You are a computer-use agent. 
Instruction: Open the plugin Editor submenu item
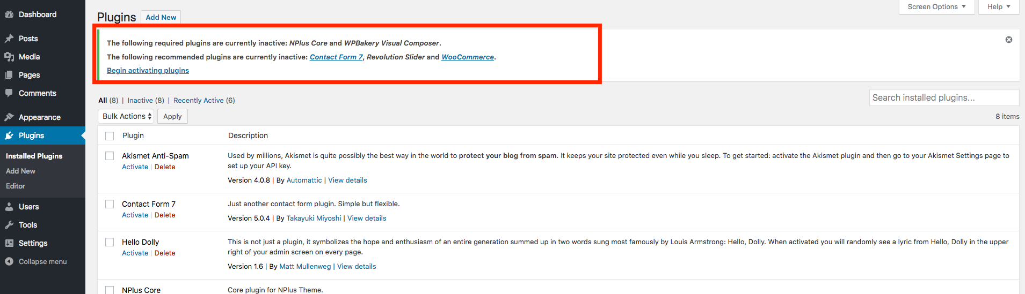coord(16,186)
